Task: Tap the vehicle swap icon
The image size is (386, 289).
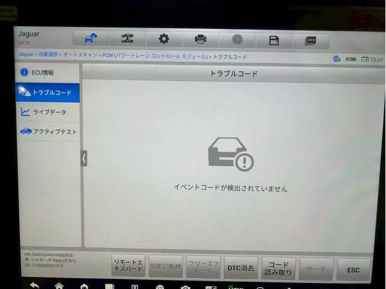Action: click(127, 40)
